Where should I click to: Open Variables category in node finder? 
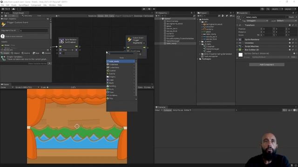(121, 95)
